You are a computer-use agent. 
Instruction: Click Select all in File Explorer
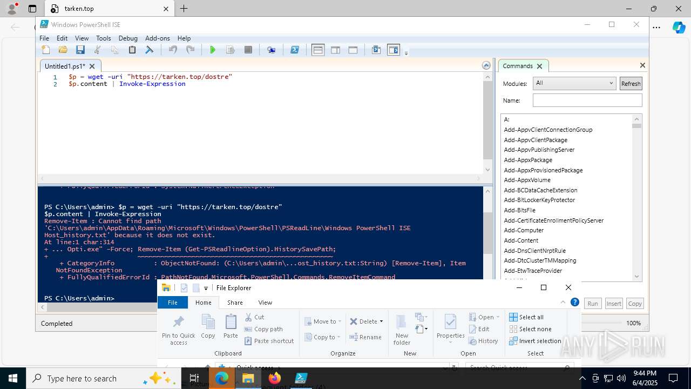[x=526, y=317]
